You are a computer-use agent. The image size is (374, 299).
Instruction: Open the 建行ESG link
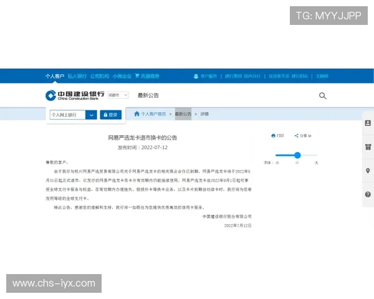tap(300, 76)
